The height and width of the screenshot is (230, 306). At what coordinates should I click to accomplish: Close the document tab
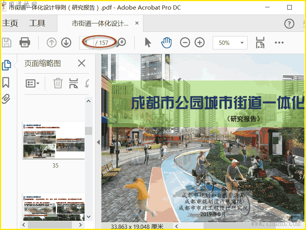(137, 23)
